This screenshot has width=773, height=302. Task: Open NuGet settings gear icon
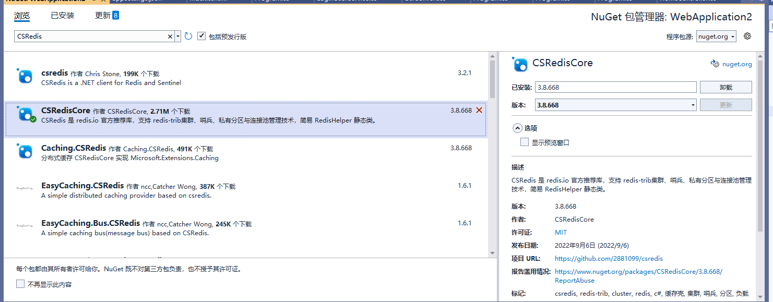(747, 36)
